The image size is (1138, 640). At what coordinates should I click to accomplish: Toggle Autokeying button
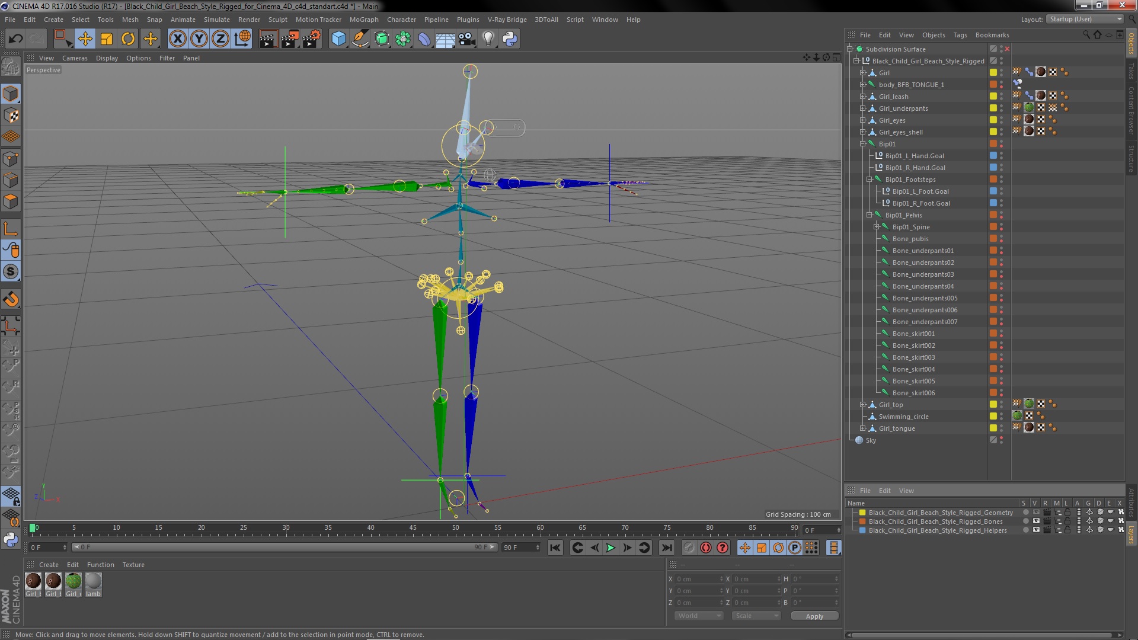705,548
